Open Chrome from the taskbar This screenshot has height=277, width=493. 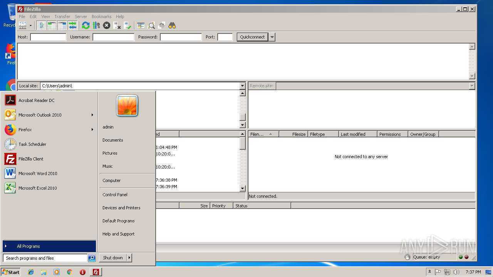tap(69, 272)
